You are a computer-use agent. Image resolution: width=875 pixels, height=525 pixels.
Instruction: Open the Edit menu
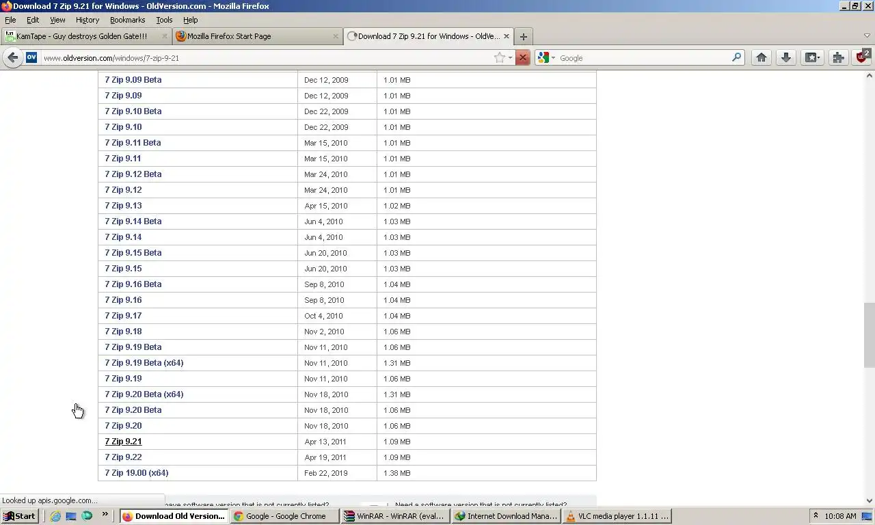33,20
